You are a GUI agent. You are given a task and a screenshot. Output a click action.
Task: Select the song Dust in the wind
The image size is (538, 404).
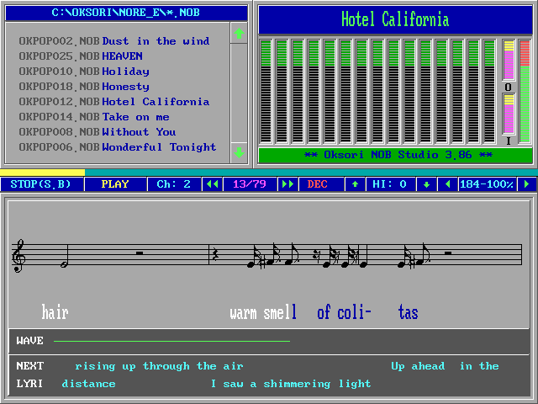tap(156, 41)
